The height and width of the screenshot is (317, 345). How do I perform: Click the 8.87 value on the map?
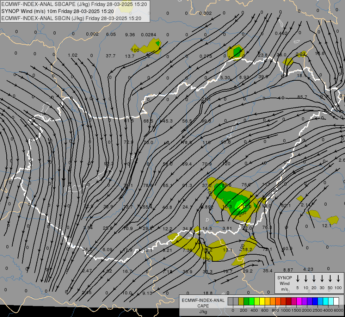(288, 270)
